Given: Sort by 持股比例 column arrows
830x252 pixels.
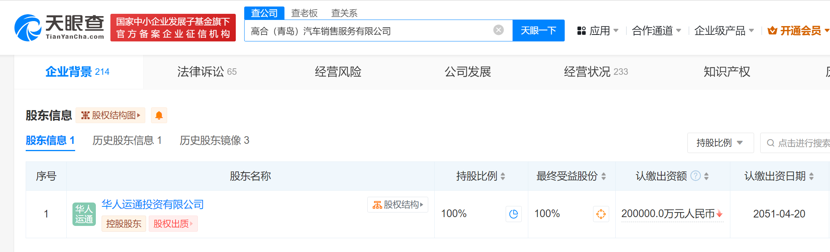Looking at the screenshot, I should click(x=503, y=176).
